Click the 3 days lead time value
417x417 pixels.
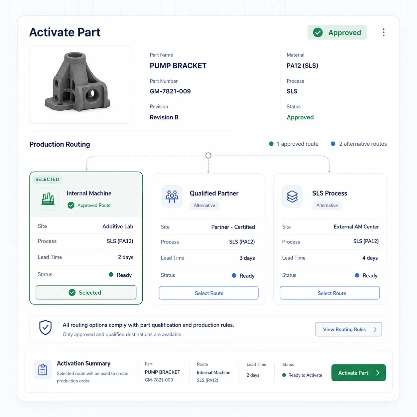[247, 258]
